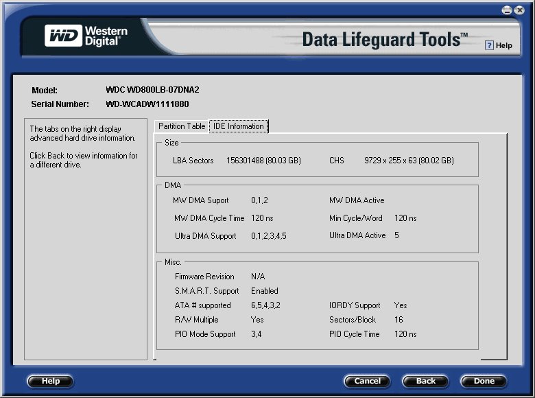Viewport: 535px width, 398px height.
Task: Minimize the Data Lifeguard Tools window
Action: click(x=507, y=10)
